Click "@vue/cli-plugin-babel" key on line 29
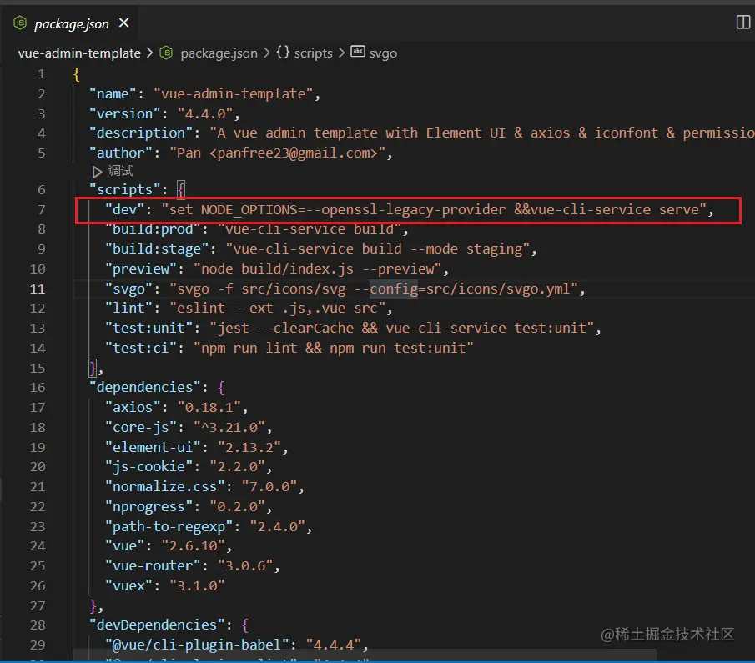This screenshot has width=755, height=663. pos(198,645)
